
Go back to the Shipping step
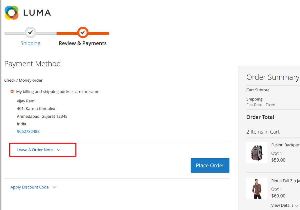pos(30,43)
